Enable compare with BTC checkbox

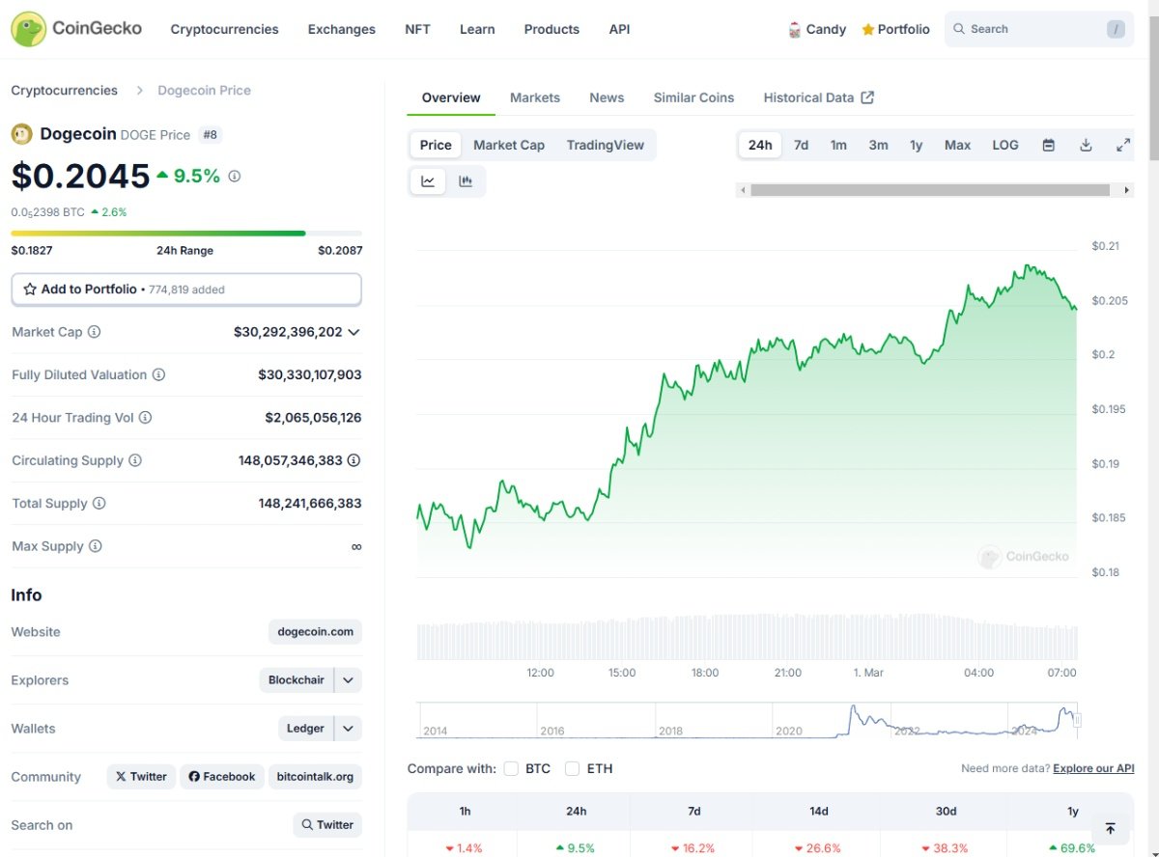coord(511,769)
